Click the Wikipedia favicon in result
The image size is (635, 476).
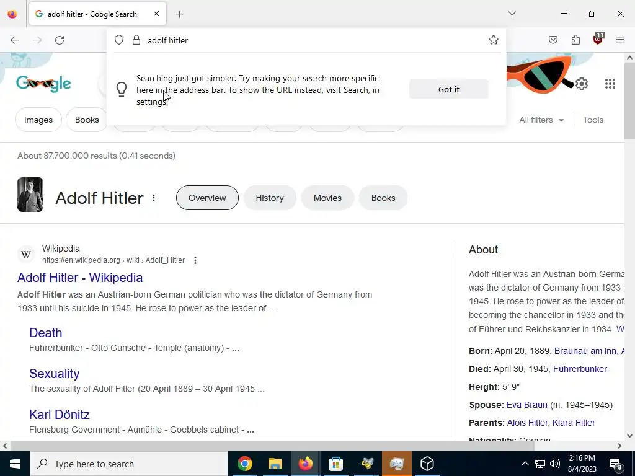point(26,255)
